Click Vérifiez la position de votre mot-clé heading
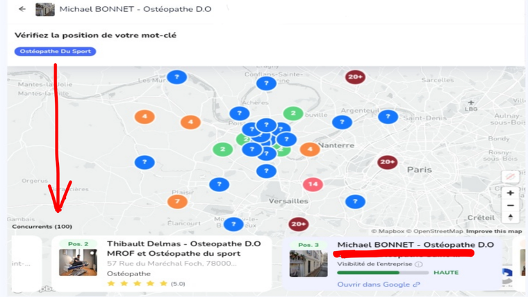528x297 pixels. (x=96, y=35)
